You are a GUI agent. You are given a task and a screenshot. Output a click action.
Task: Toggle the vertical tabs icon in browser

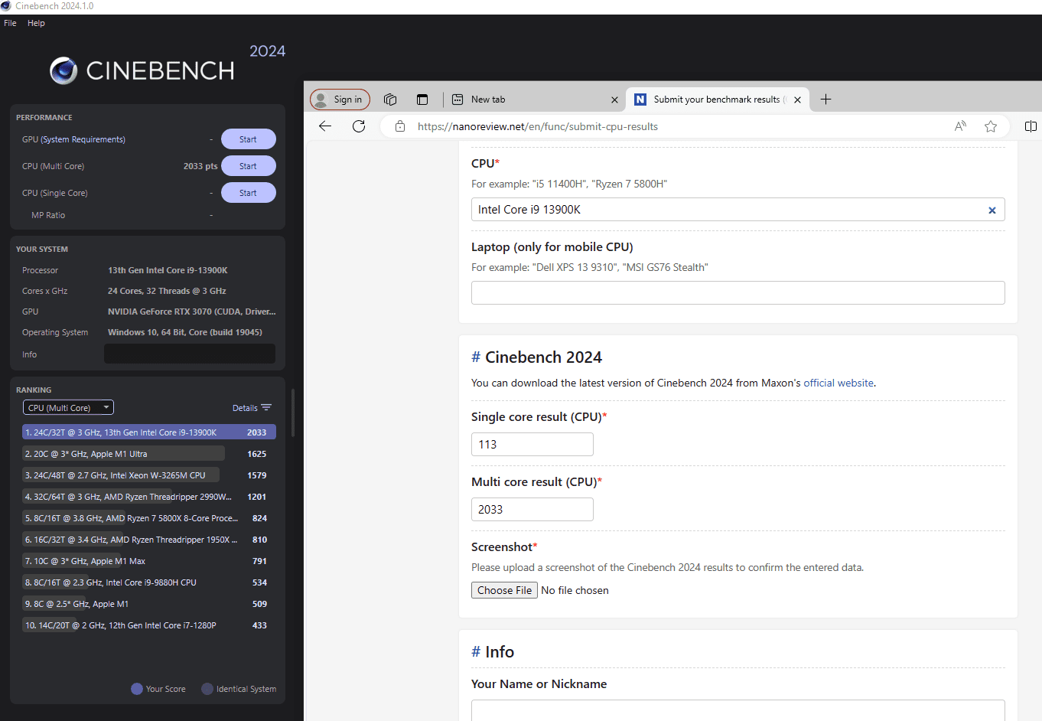click(x=422, y=100)
